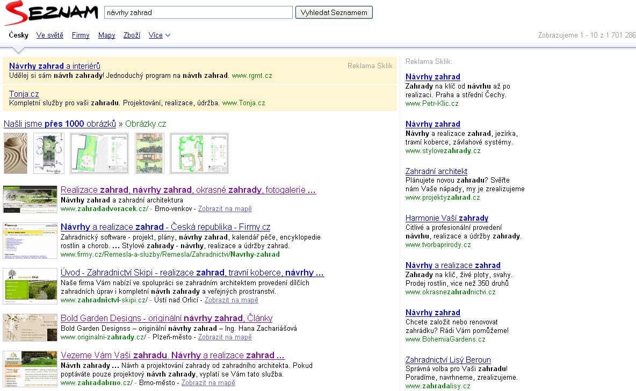636x391 pixels.
Task: Click the www.Petr-Klic.cz URL
Action: coord(432,104)
